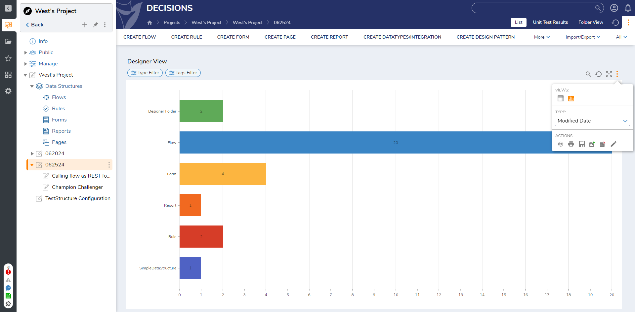Open the All filter dropdown
The image size is (635, 312).
coord(621,37)
